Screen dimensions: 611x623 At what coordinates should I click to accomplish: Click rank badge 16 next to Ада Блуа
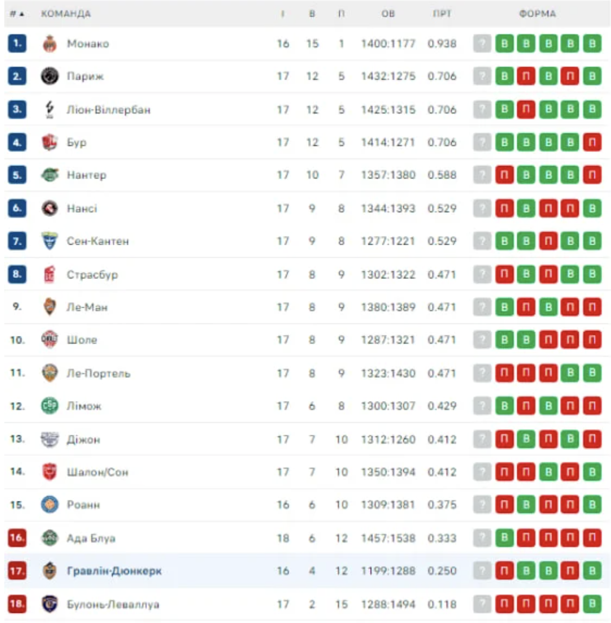coord(17,538)
